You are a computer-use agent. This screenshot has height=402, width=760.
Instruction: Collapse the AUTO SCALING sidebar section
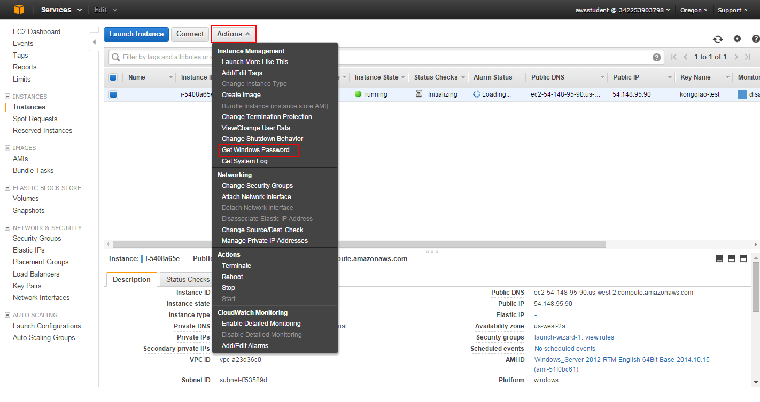coord(7,315)
